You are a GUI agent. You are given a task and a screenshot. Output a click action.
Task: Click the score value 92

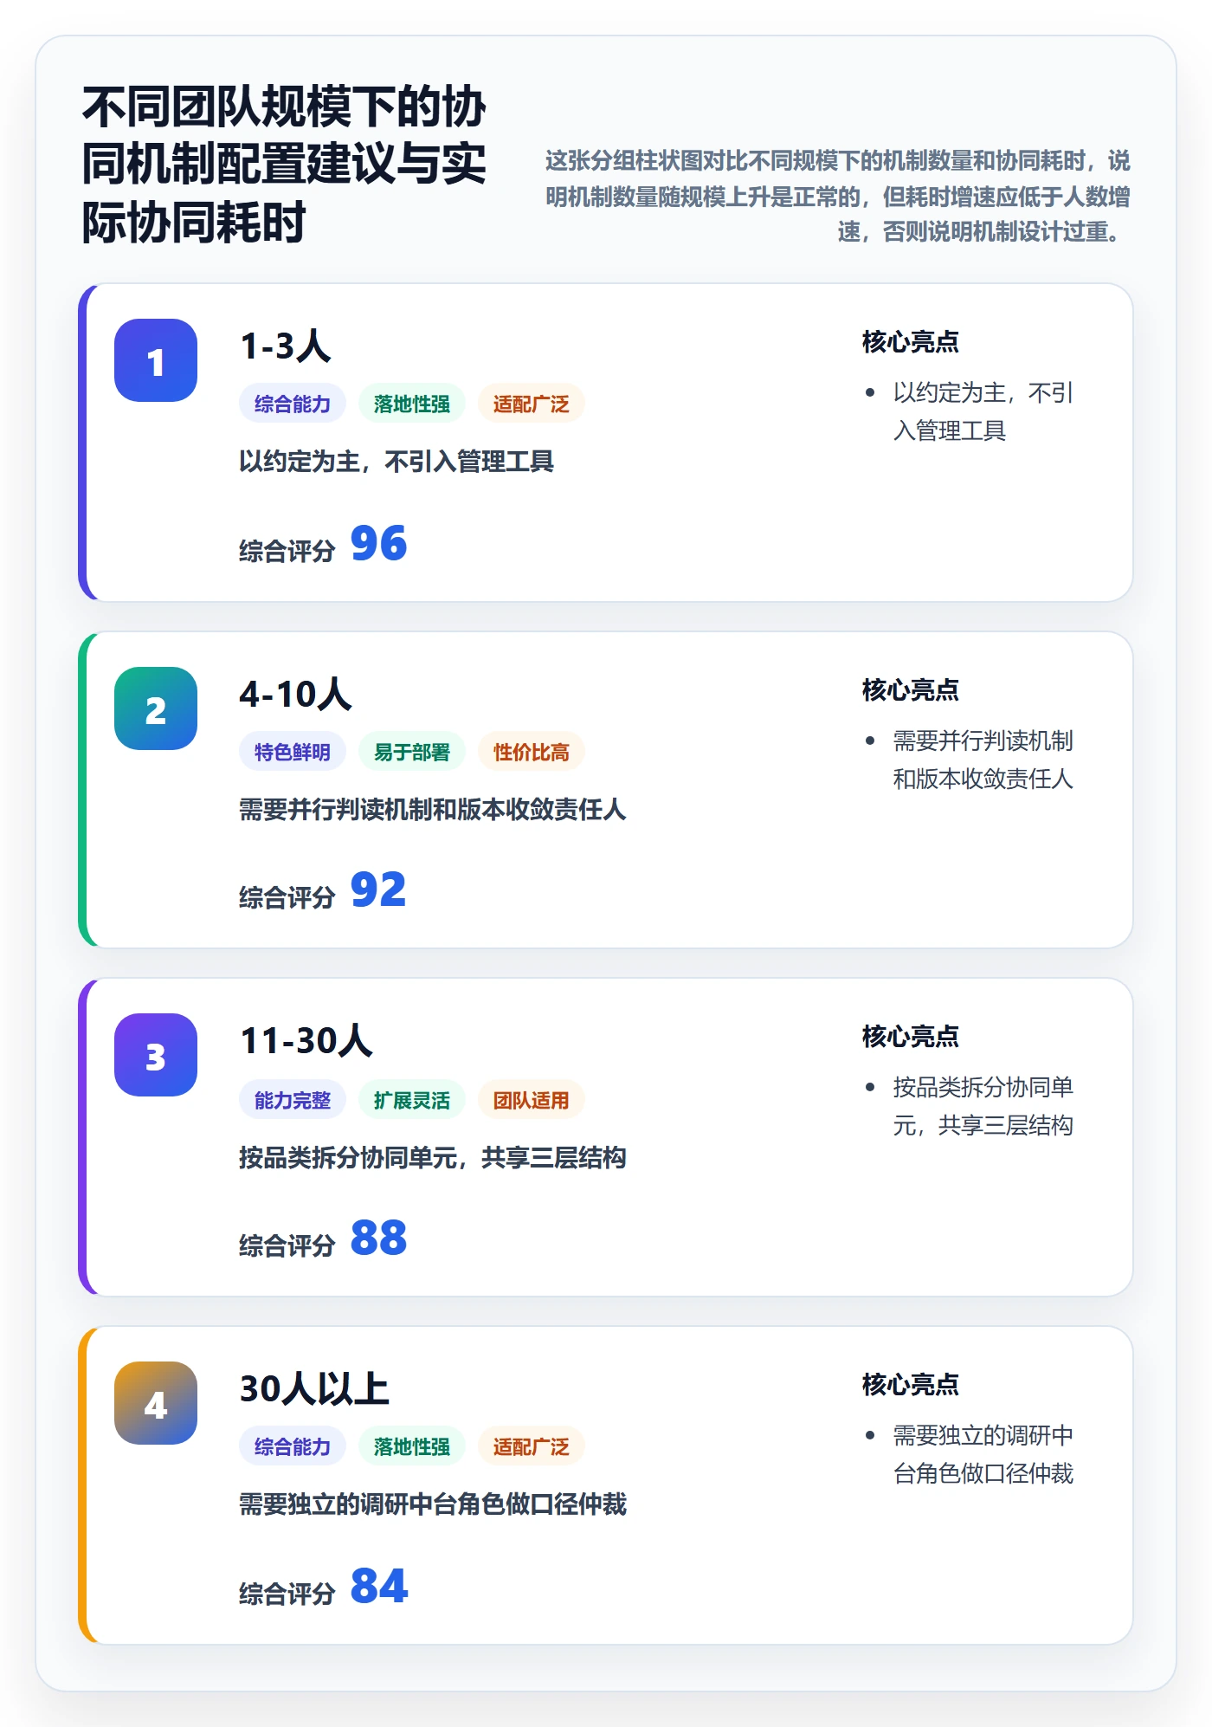378,890
